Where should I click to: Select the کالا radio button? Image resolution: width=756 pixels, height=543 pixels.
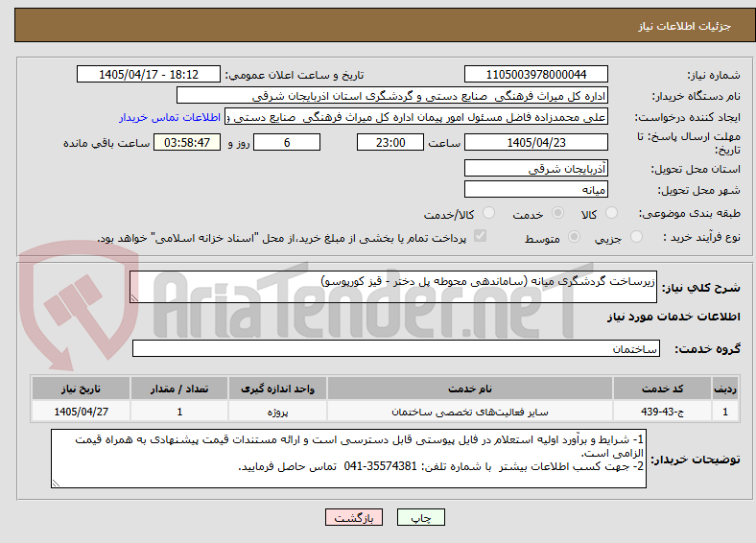click(611, 213)
